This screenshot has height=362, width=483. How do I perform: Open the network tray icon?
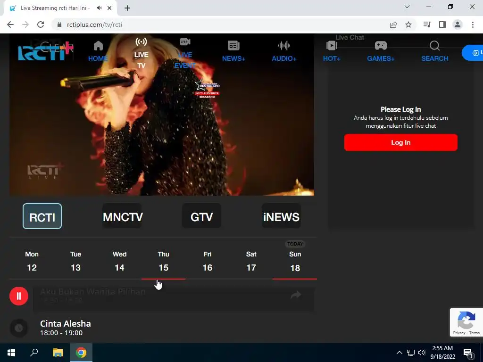click(x=411, y=353)
